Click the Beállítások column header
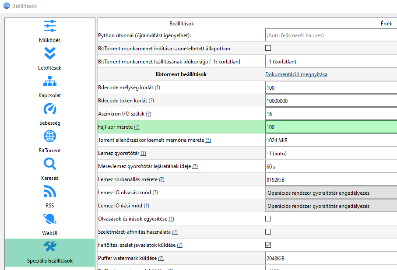This screenshot has height=270, width=397. (182, 24)
